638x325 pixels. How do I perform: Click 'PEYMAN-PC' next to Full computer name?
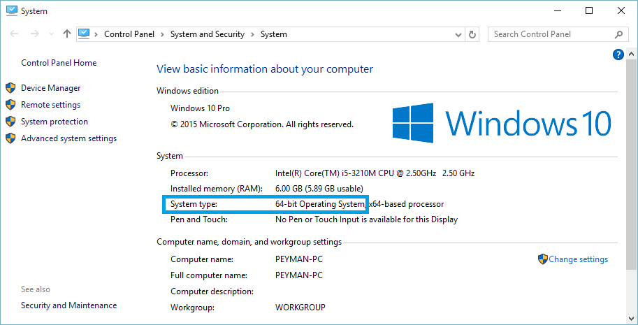pos(299,275)
